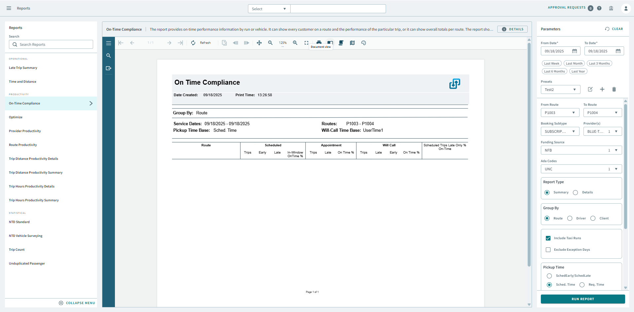Viewport: 634px width, 312px height.
Task: Select the Details report type radio button
Action: pos(576,192)
